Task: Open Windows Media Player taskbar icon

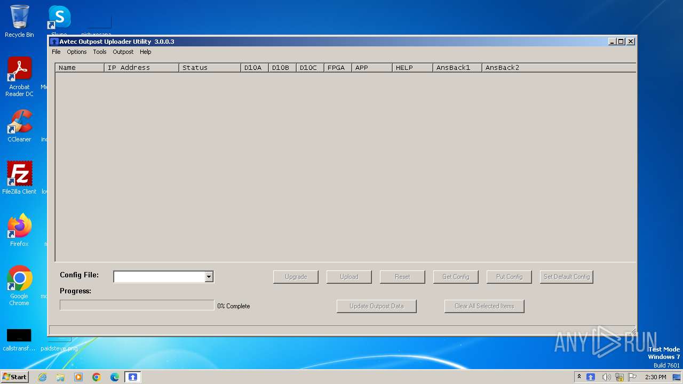Action: [78, 377]
